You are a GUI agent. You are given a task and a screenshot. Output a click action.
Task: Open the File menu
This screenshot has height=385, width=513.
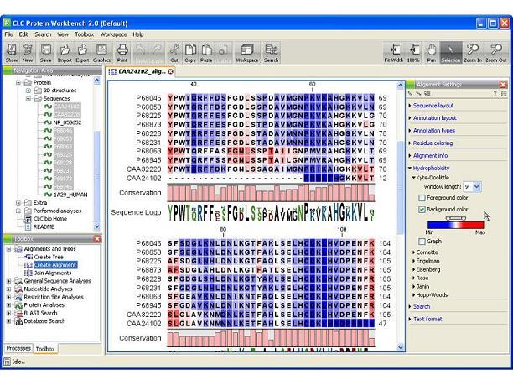pos(8,34)
